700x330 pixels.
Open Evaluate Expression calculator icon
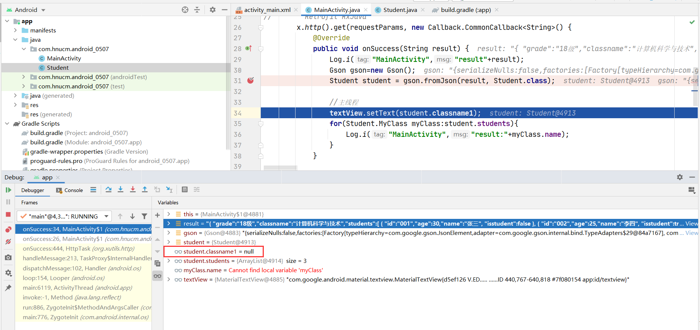[x=185, y=189]
